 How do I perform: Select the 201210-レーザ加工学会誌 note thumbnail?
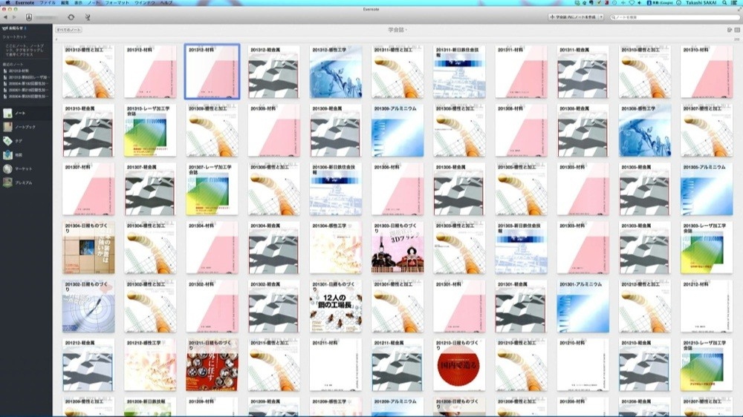click(x=707, y=365)
